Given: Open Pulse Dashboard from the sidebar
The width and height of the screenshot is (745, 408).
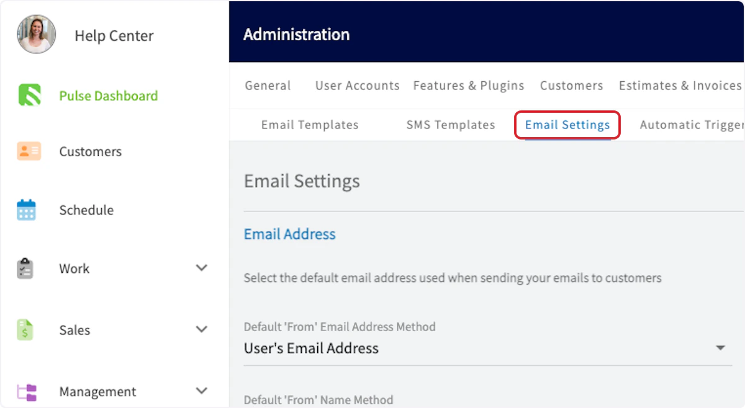Looking at the screenshot, I should coord(109,96).
